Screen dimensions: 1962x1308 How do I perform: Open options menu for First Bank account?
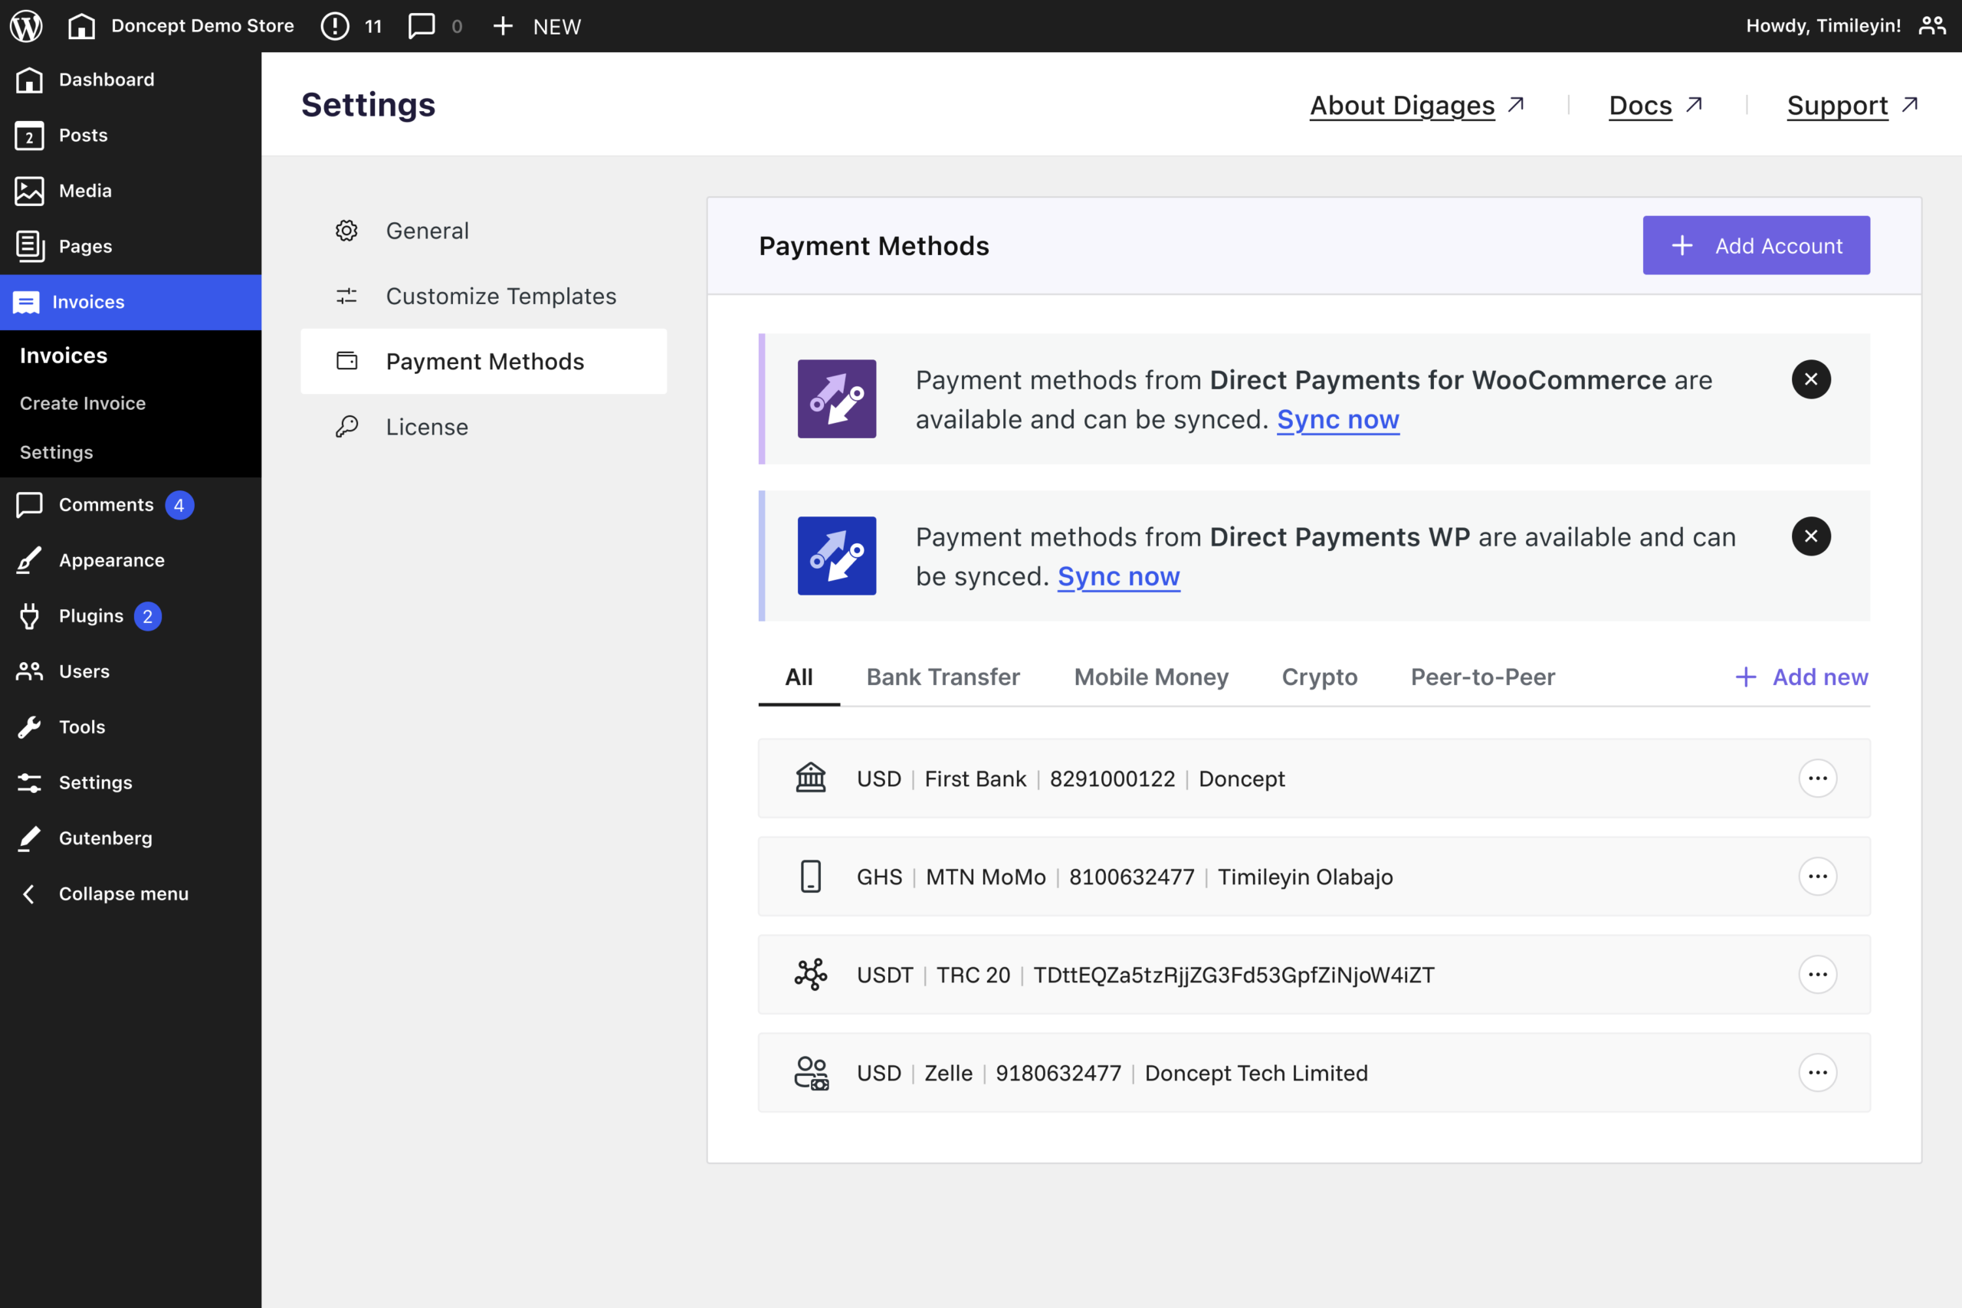click(x=1817, y=779)
